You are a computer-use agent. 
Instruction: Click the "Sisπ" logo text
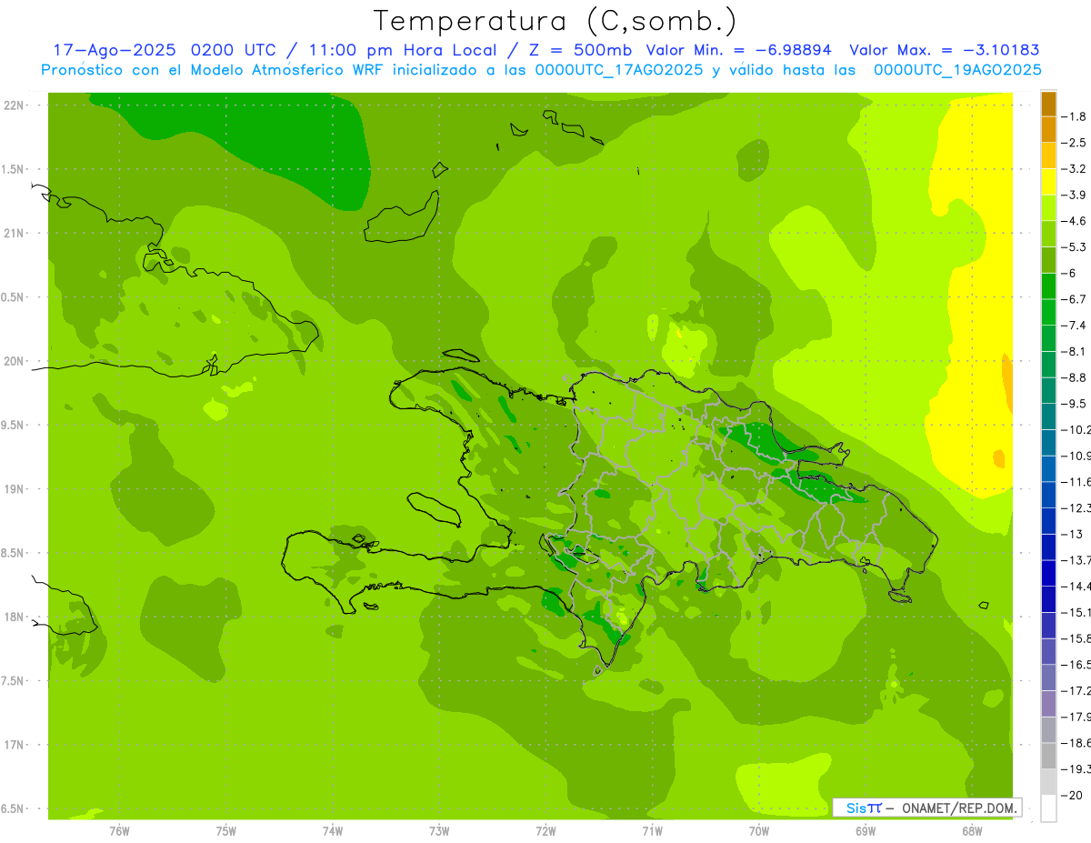point(864,808)
